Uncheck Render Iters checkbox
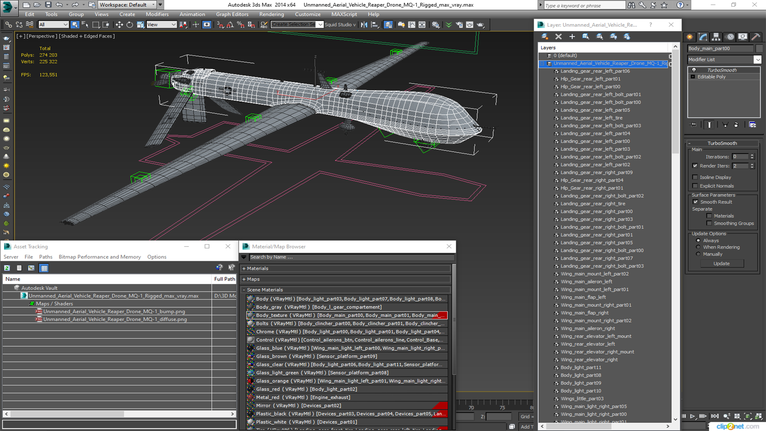The height and width of the screenshot is (431, 766). (695, 166)
